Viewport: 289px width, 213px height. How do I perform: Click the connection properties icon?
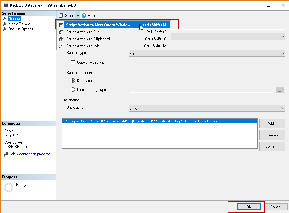6,154
